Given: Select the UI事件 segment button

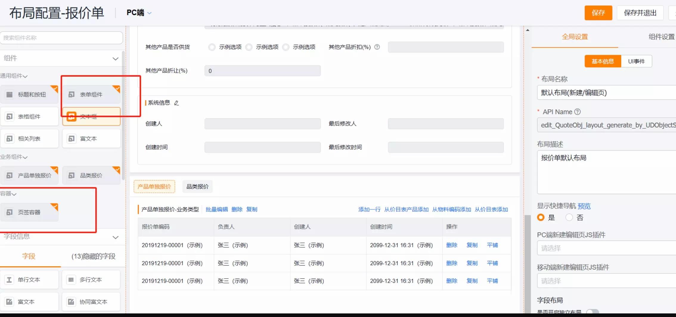Looking at the screenshot, I should (x=636, y=61).
